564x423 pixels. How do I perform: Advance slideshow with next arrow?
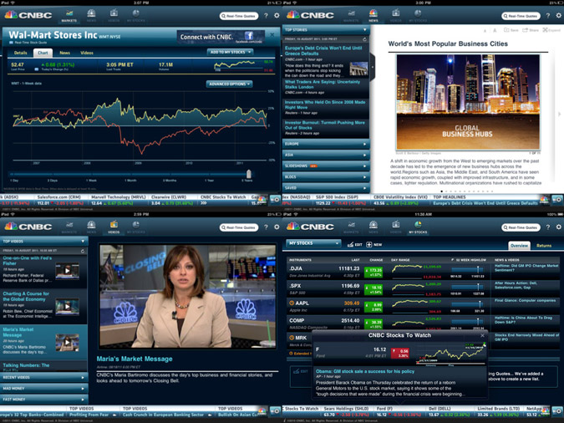pyautogui.click(x=559, y=115)
